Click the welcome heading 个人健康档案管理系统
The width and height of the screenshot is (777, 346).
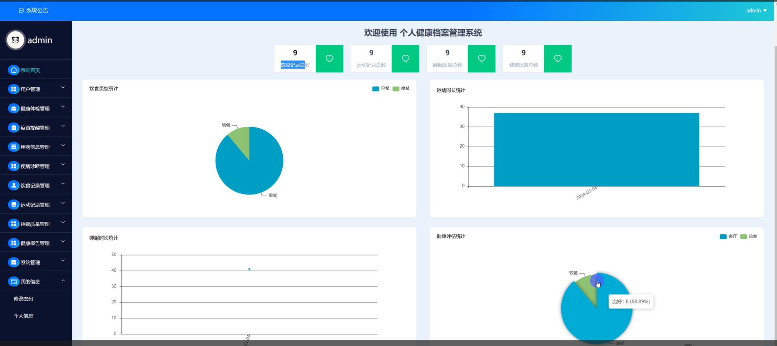click(x=441, y=33)
